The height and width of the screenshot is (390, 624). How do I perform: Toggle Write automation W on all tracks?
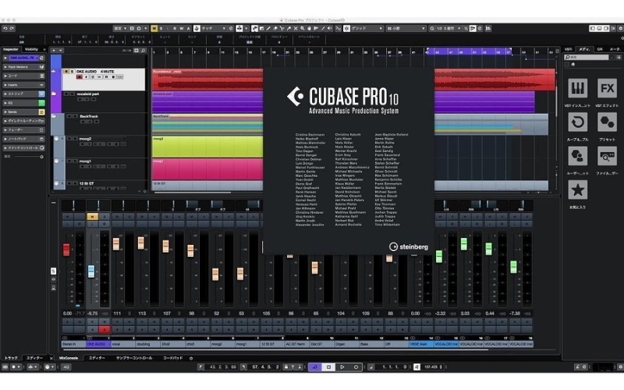pyautogui.click(x=182, y=28)
